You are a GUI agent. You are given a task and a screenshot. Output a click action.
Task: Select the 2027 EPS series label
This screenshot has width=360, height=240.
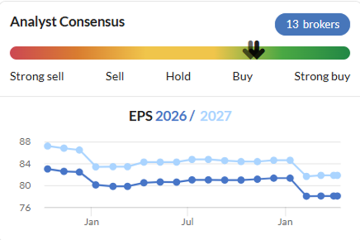coord(216,116)
